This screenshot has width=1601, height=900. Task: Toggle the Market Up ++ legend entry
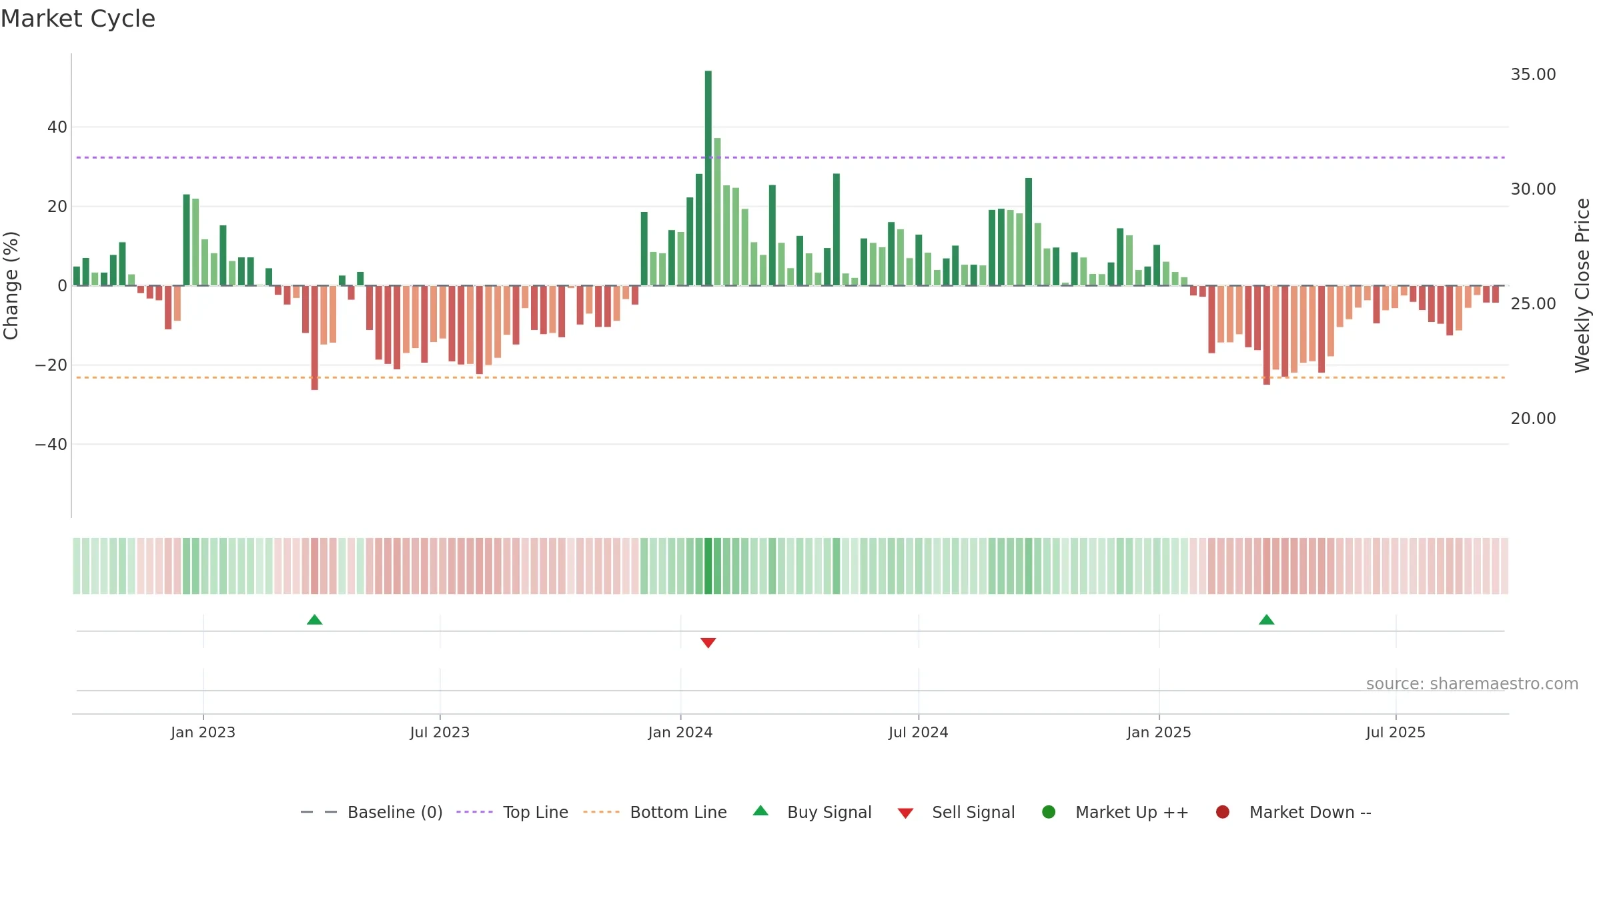pyautogui.click(x=1115, y=812)
